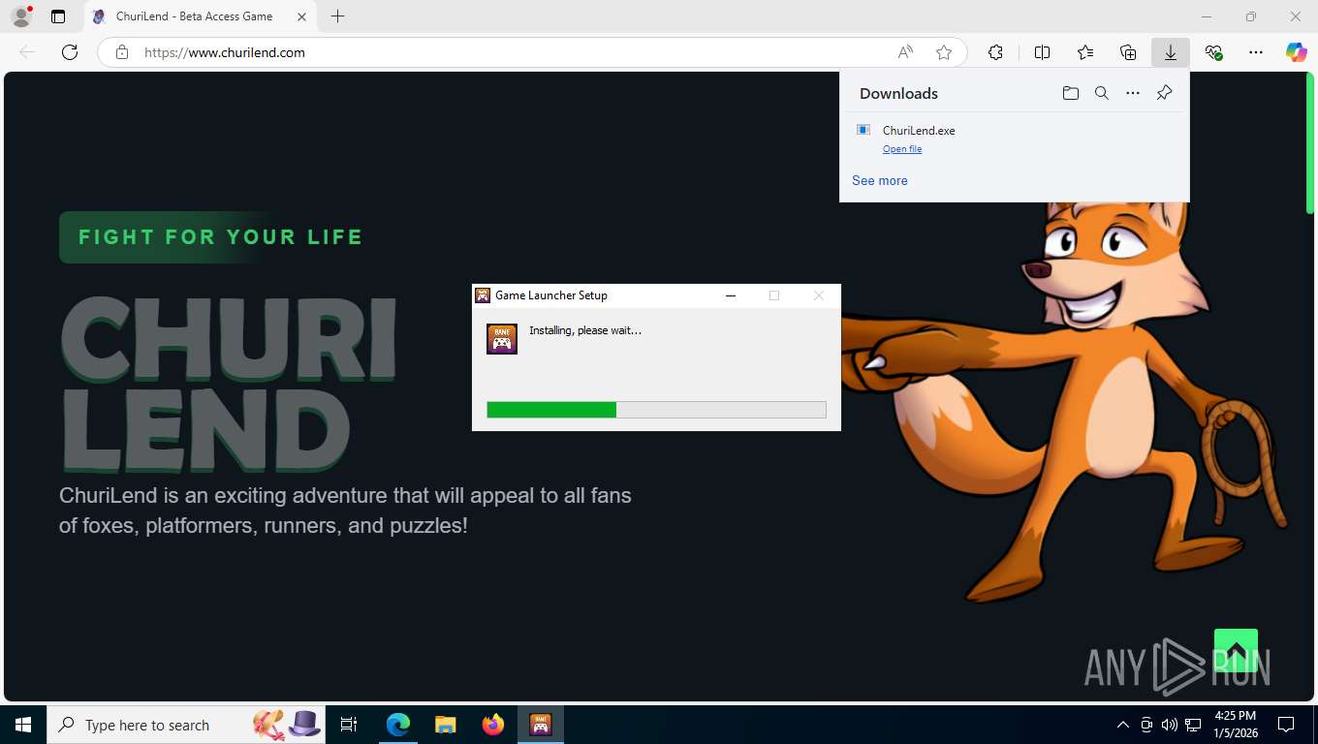Open the notification center icon
1318x744 pixels.
[1286, 725]
